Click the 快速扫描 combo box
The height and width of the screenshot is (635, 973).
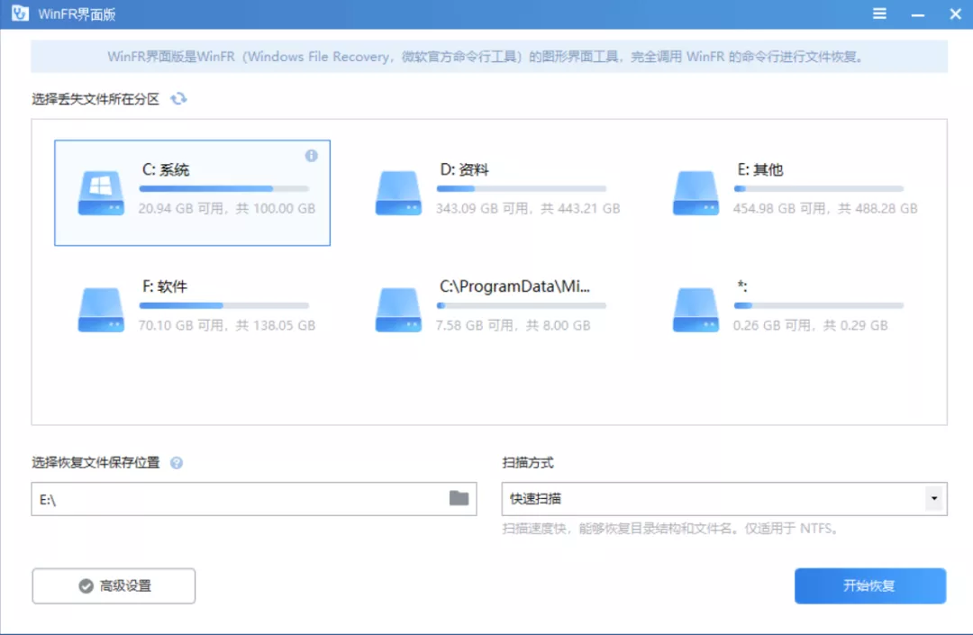[x=724, y=499]
